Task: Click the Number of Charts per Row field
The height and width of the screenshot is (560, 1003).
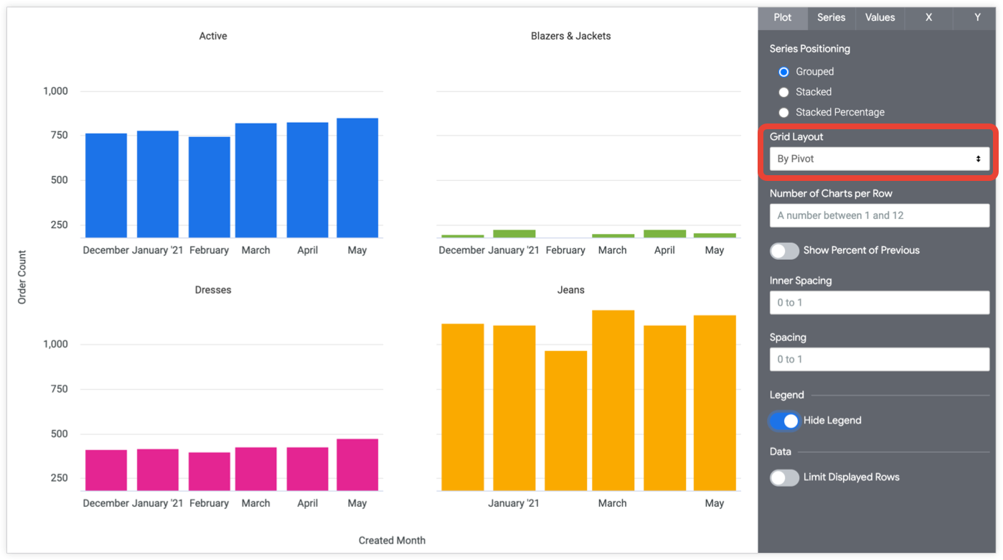Action: click(879, 215)
